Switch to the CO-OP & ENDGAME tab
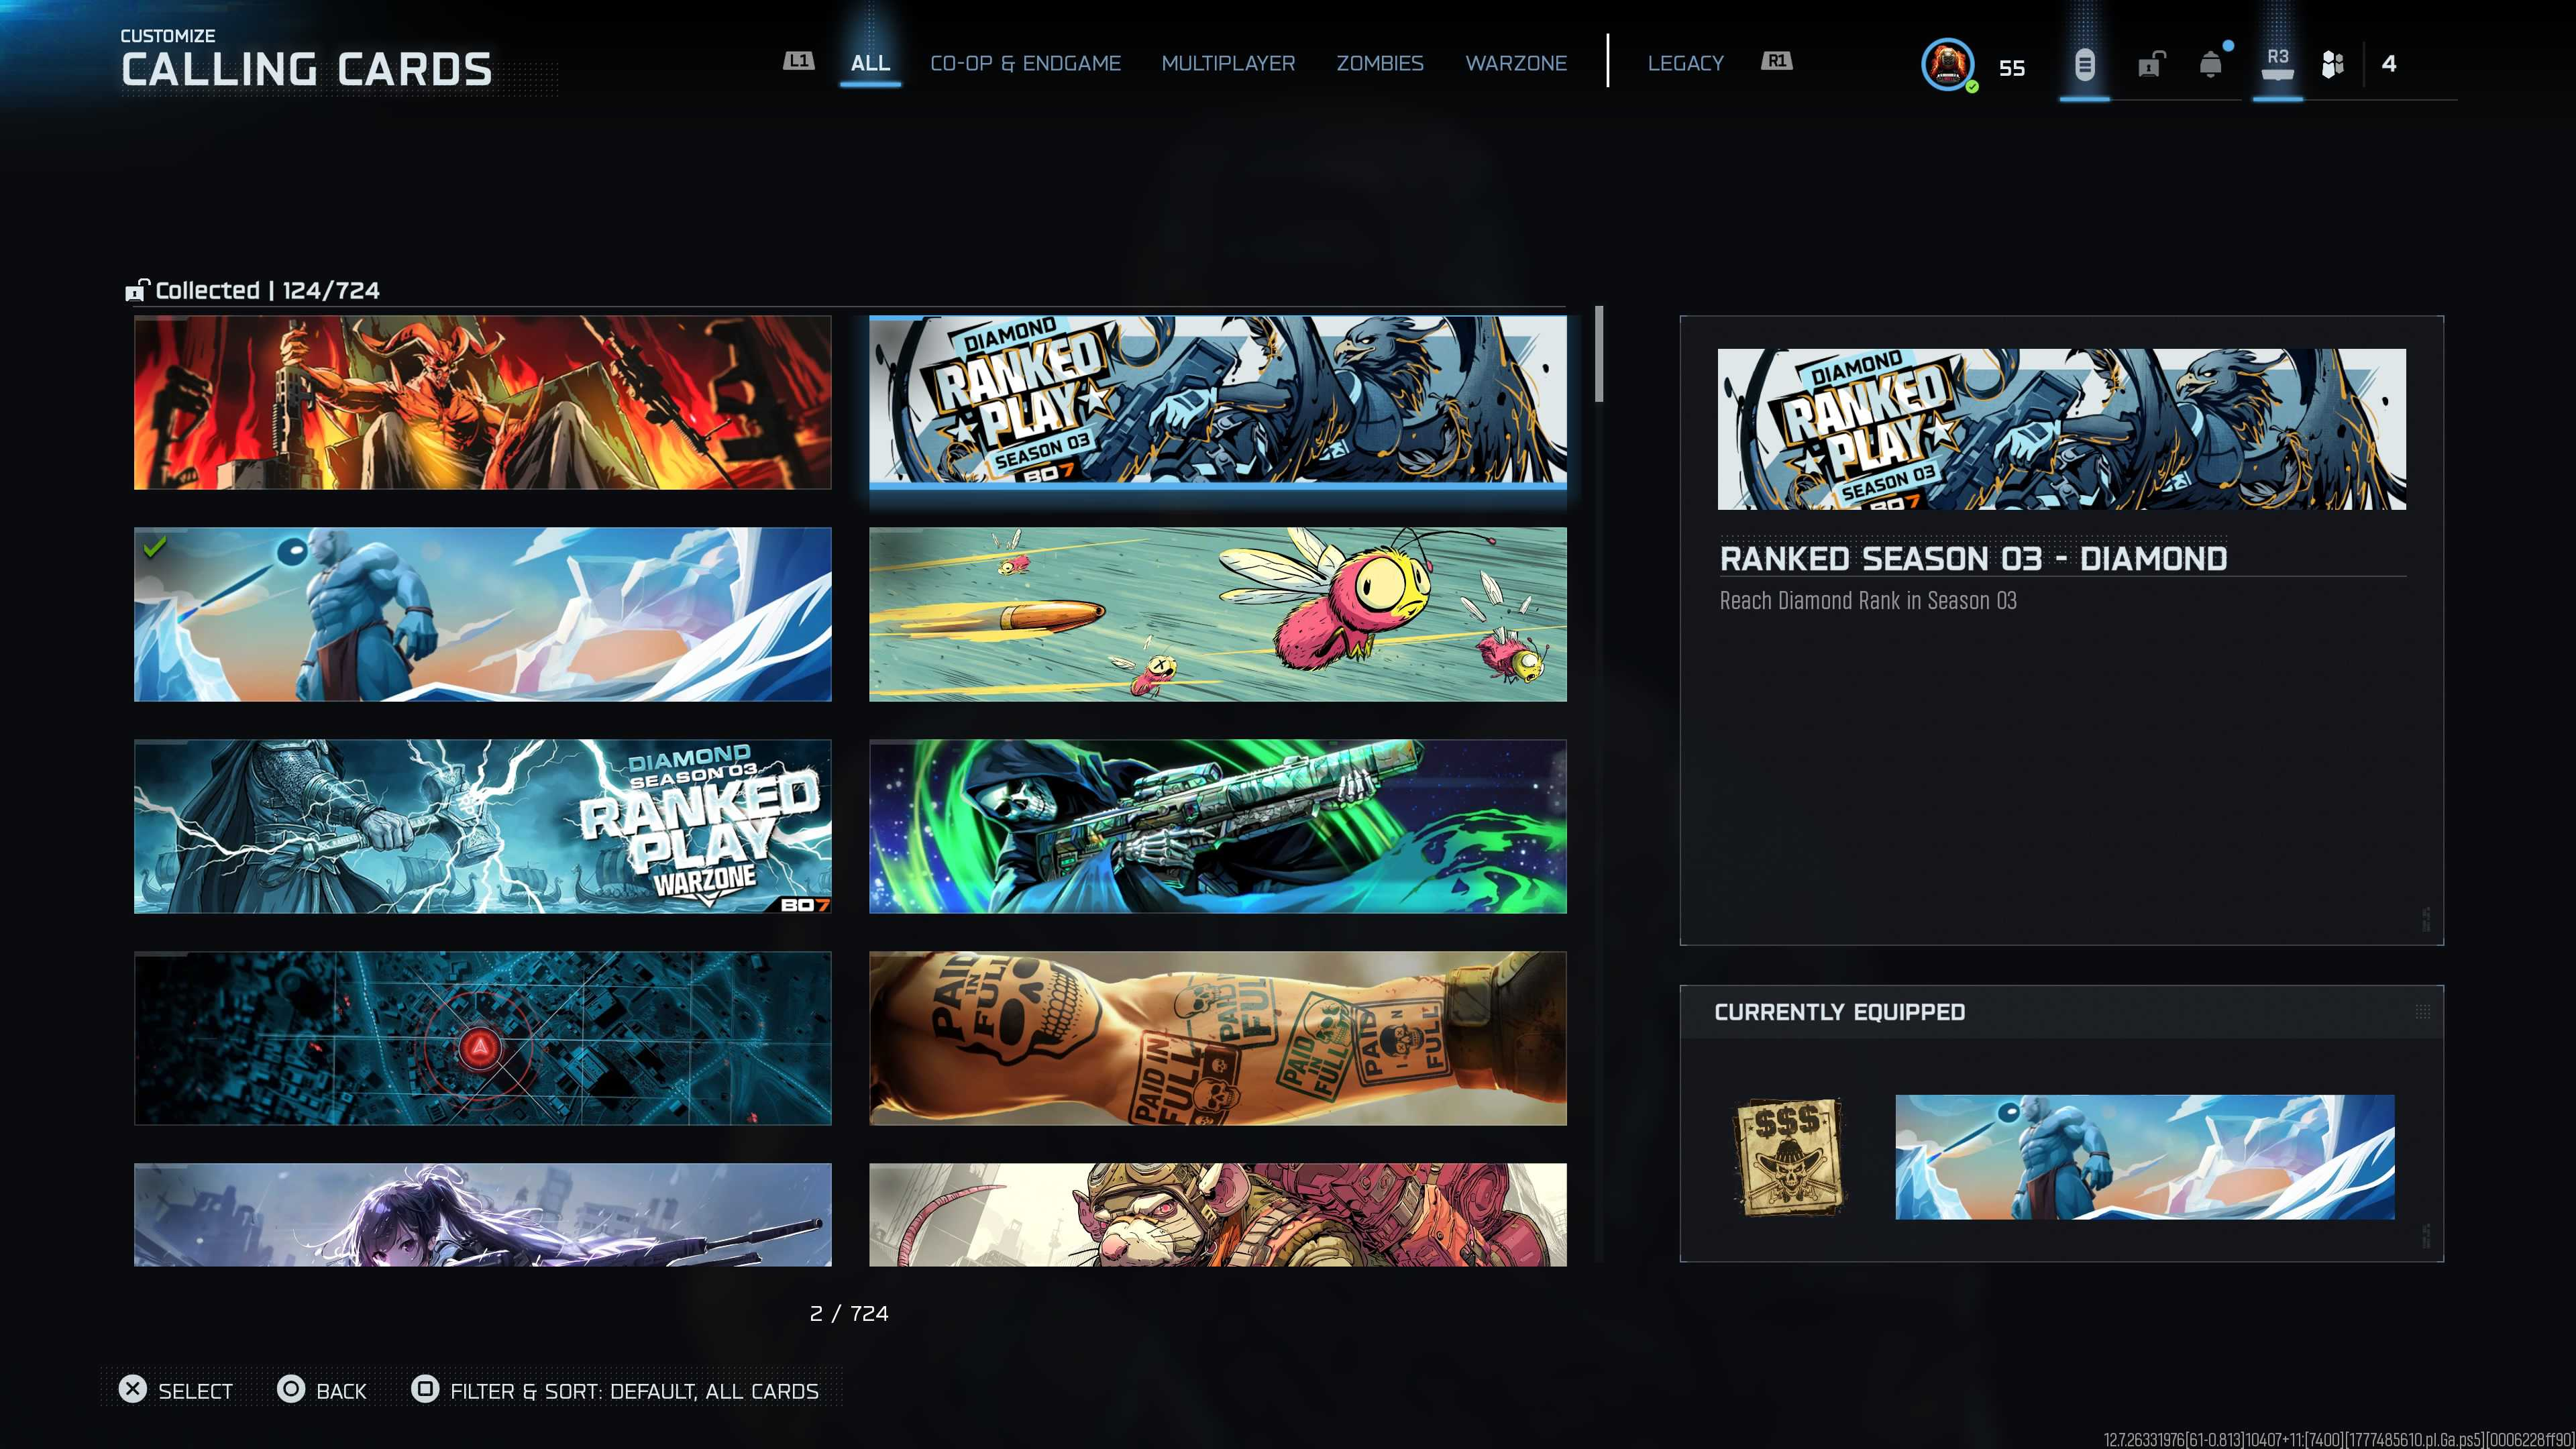The width and height of the screenshot is (2576, 1449). [1025, 63]
